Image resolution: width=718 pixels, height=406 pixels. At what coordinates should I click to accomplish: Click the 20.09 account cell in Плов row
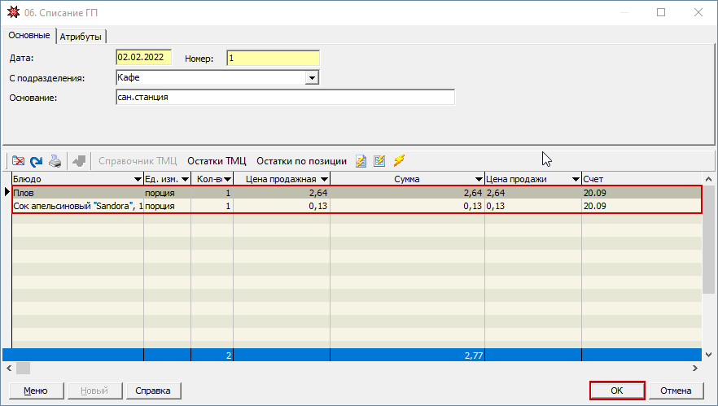(x=641, y=193)
